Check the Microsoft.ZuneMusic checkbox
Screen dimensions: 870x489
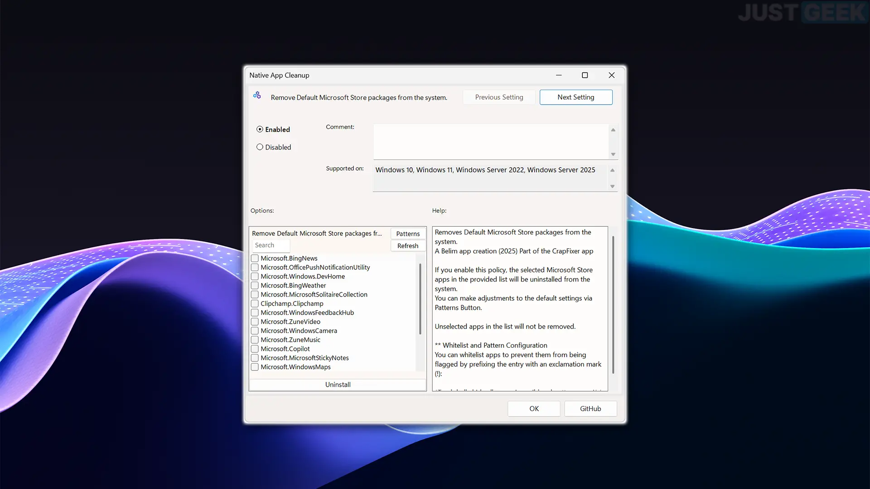click(x=255, y=340)
